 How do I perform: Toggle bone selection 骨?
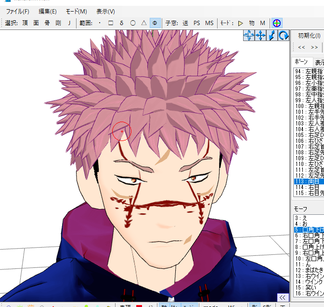click(47, 23)
